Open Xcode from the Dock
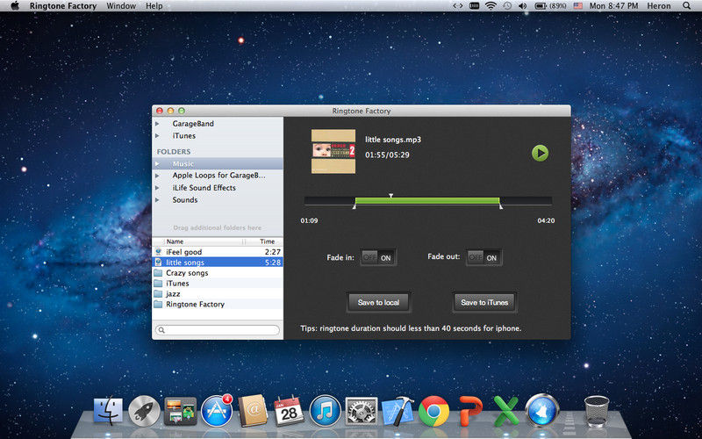The width and height of the screenshot is (702, 439). click(x=398, y=411)
